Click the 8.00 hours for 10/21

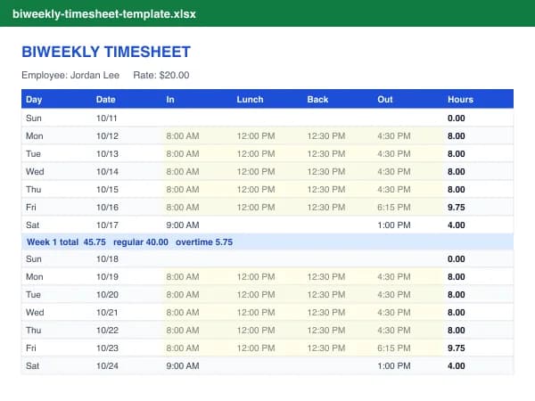coord(457,313)
